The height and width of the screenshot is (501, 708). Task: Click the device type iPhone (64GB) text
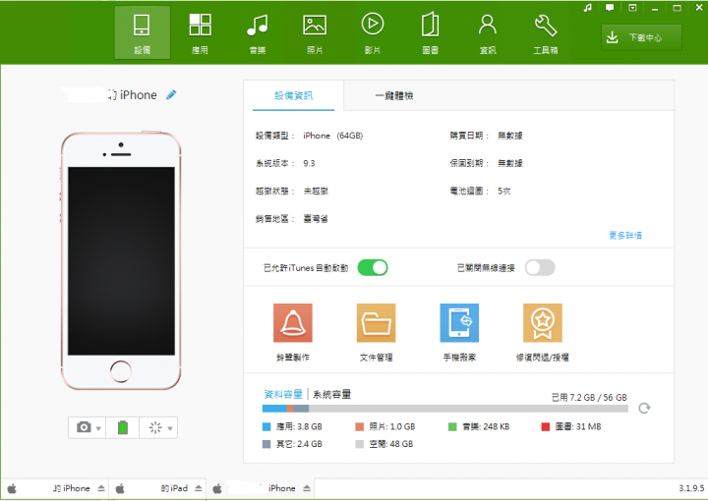click(x=332, y=136)
